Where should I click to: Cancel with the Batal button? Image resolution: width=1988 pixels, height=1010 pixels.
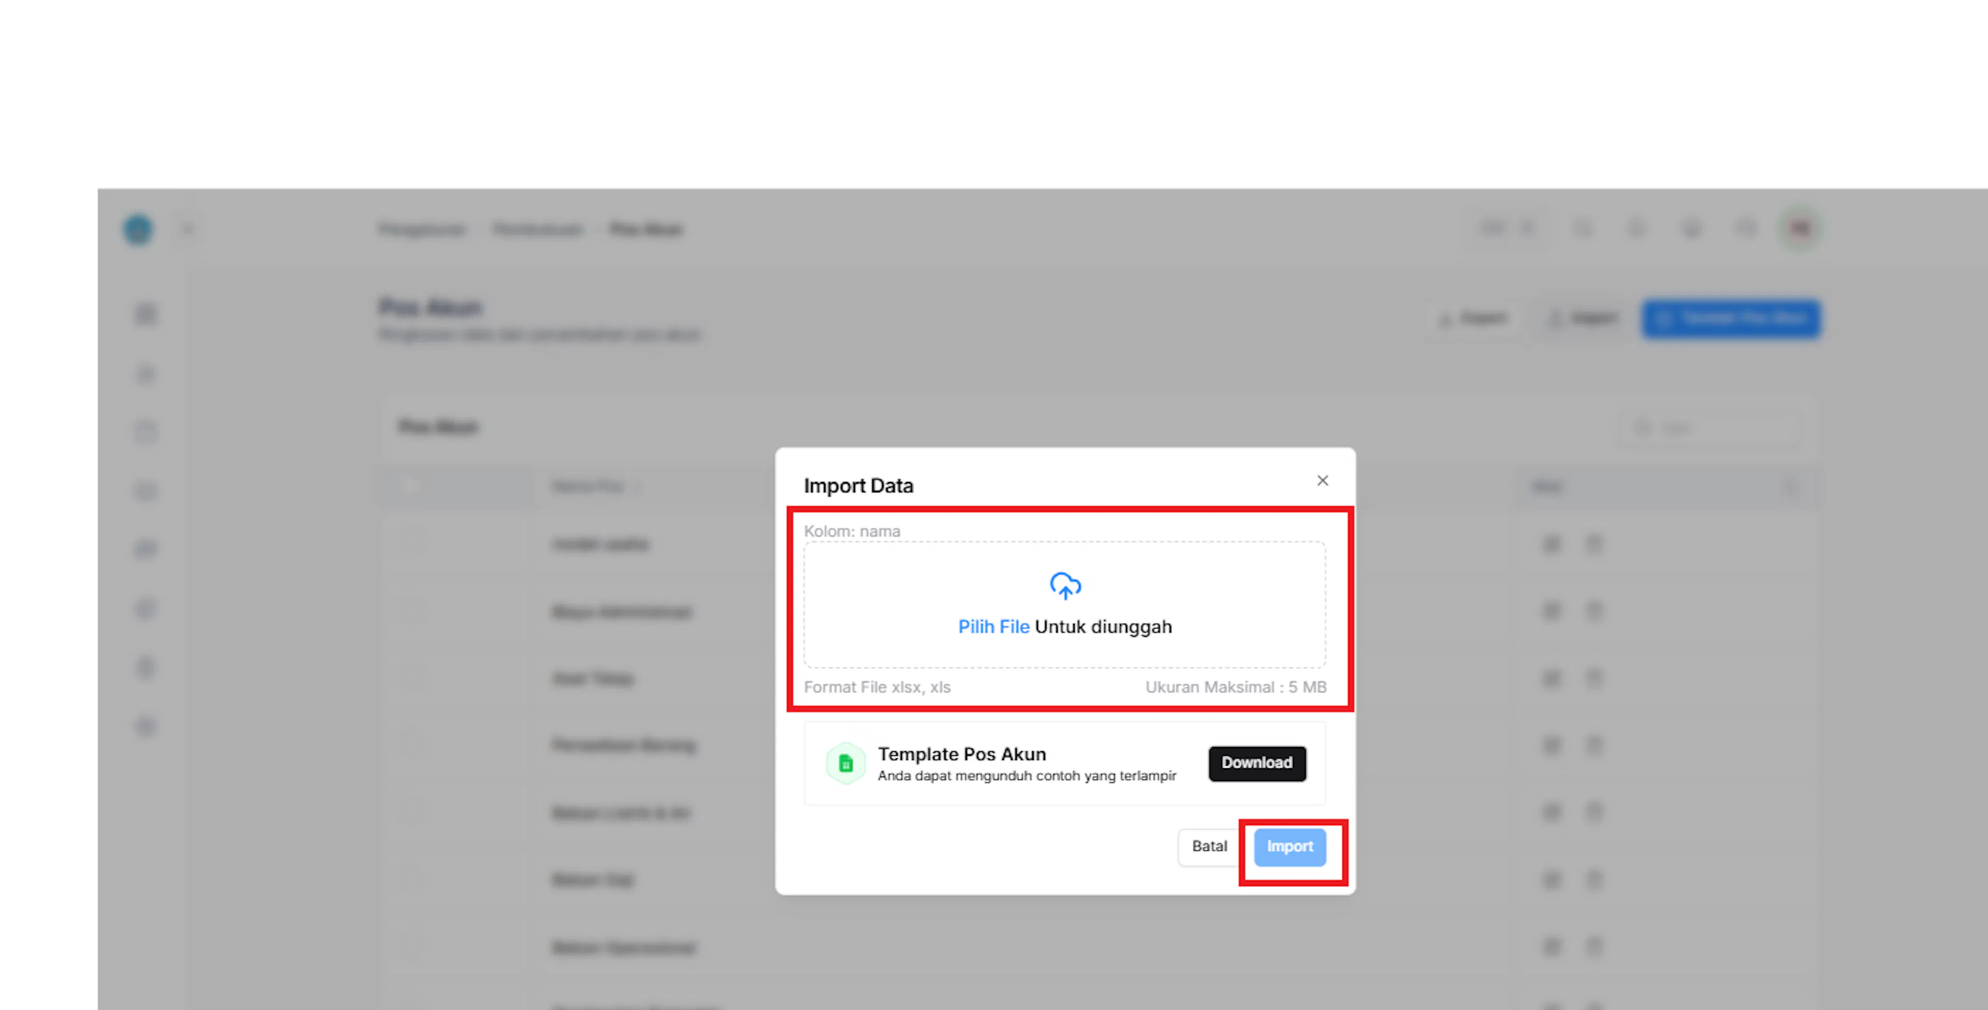(x=1209, y=846)
